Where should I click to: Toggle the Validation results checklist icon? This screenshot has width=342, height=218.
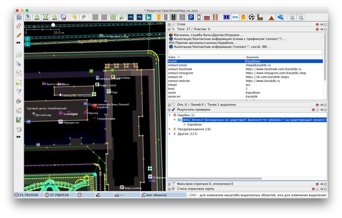[18, 120]
